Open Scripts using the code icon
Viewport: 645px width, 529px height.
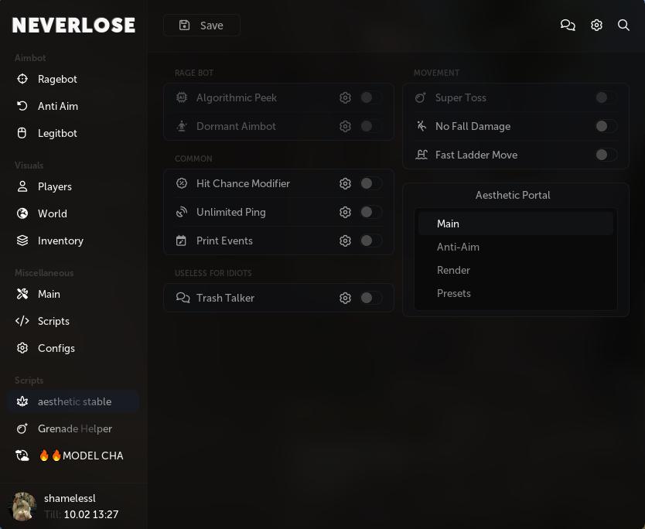(22, 321)
